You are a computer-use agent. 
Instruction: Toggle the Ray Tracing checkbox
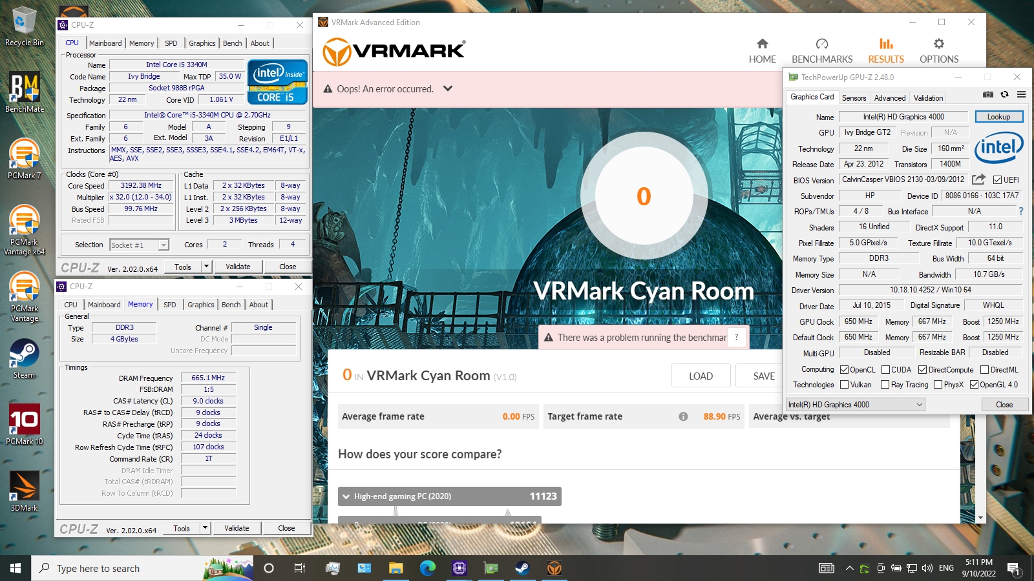885,385
